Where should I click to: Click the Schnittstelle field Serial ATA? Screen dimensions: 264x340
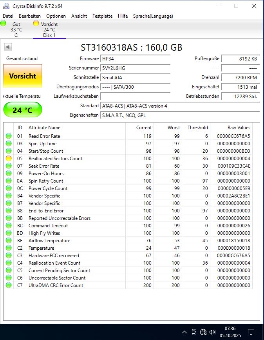tap(135, 77)
